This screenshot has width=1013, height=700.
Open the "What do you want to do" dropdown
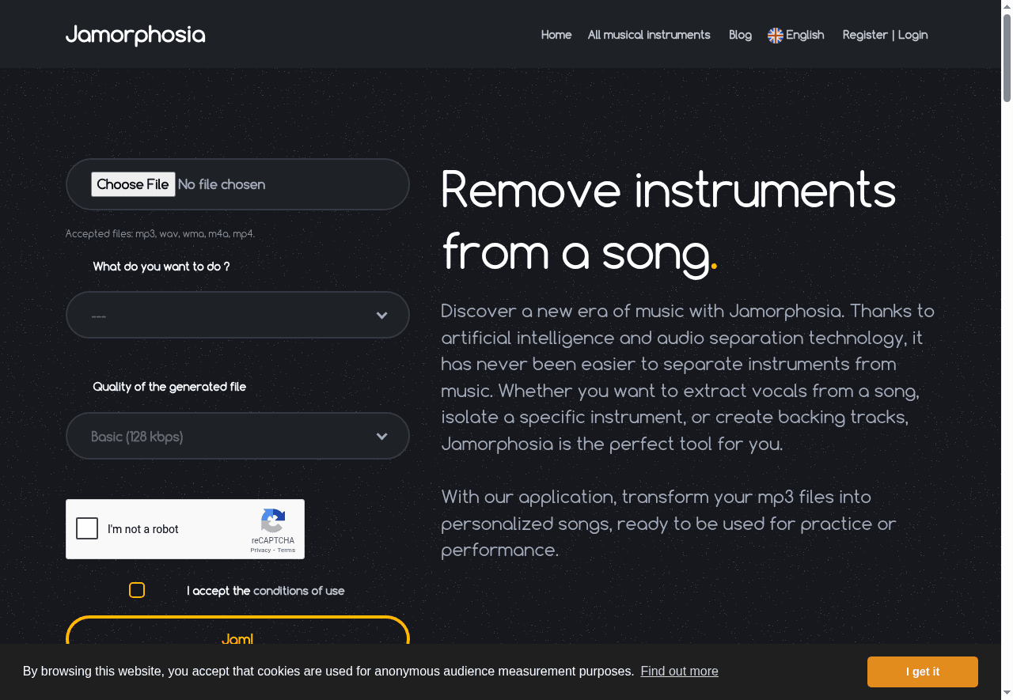pyautogui.click(x=237, y=315)
